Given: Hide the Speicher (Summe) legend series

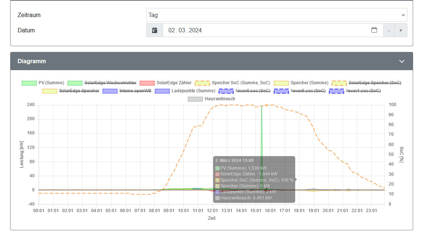Looking at the screenshot, I should (309, 83).
